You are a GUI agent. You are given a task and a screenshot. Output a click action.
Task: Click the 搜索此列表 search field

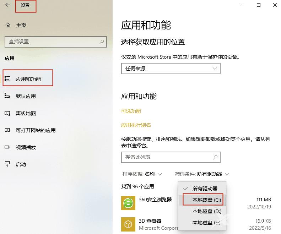pyautogui.click(x=167, y=157)
